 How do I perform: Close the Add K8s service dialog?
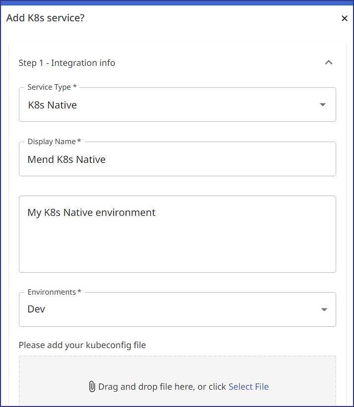tap(345, 18)
